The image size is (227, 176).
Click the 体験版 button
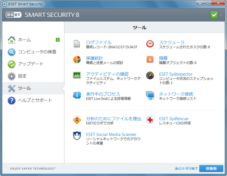(211, 168)
